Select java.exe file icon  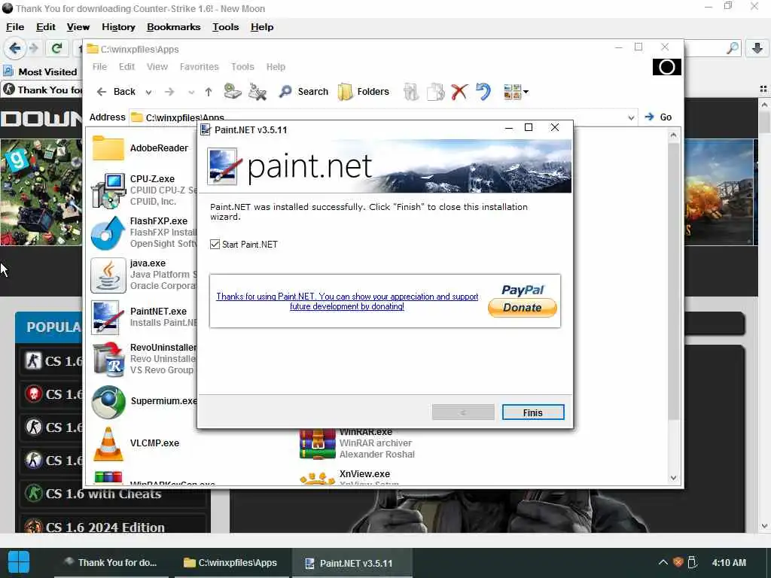[108, 275]
